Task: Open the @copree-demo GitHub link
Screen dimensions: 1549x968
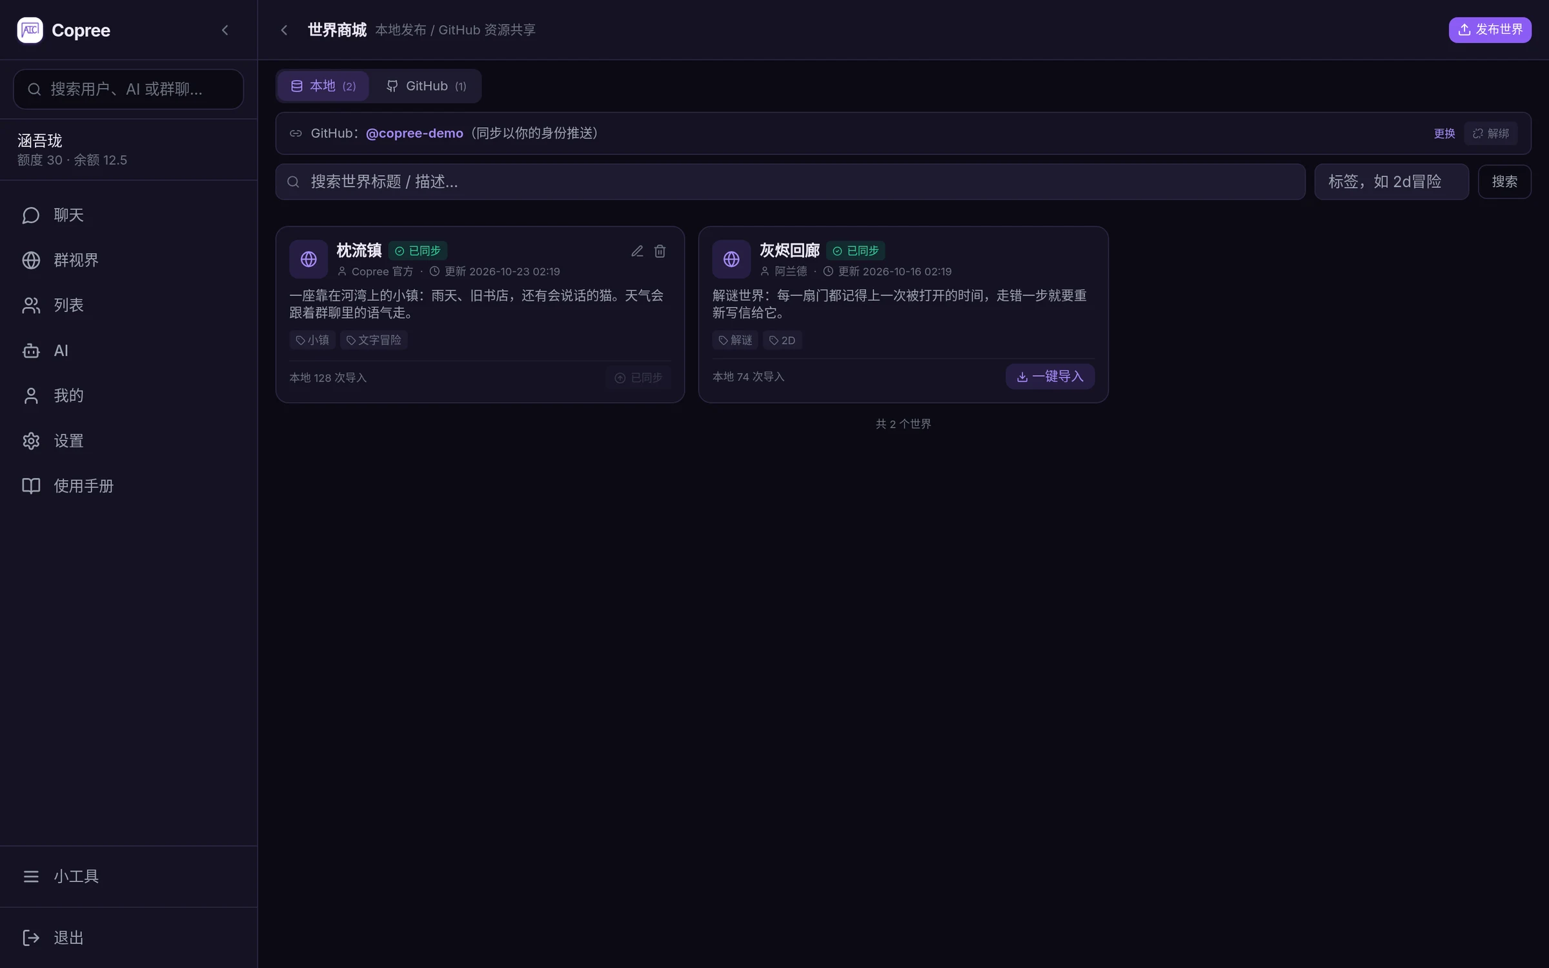Action: click(414, 133)
